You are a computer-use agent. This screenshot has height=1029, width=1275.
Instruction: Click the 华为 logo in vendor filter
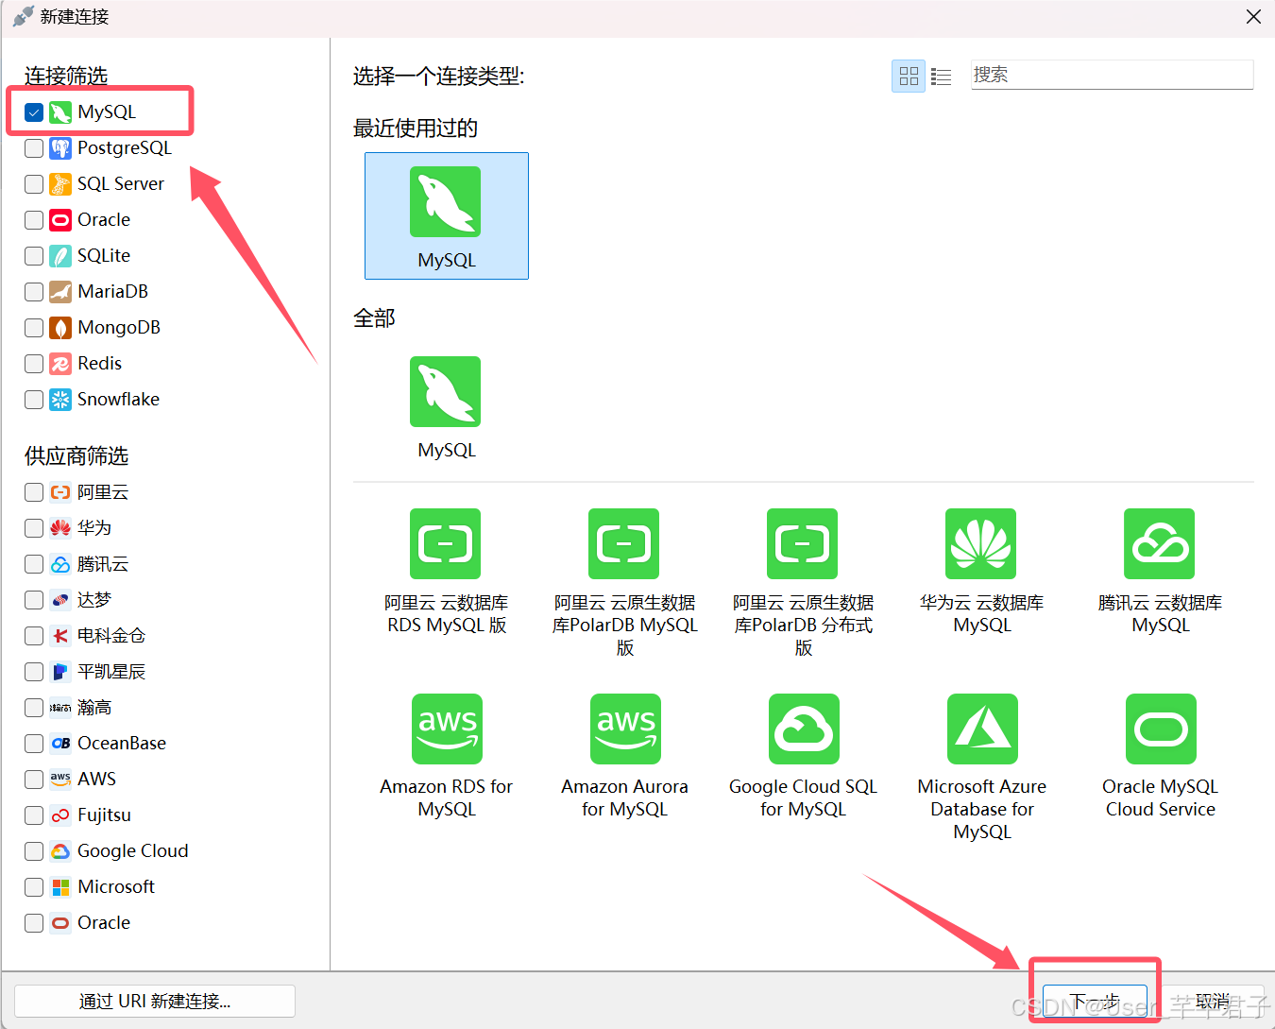(60, 528)
